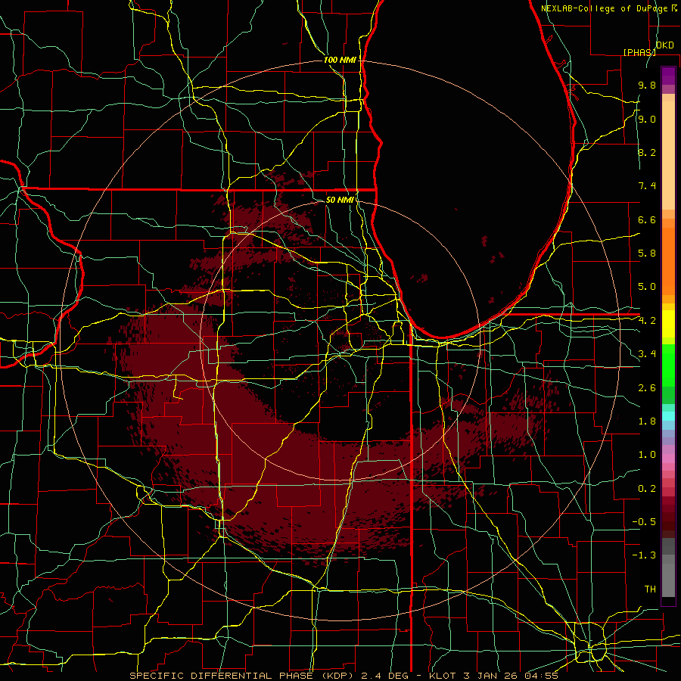Click the bright yellow segment of the color scale
681x681 pixels.
coord(668,324)
